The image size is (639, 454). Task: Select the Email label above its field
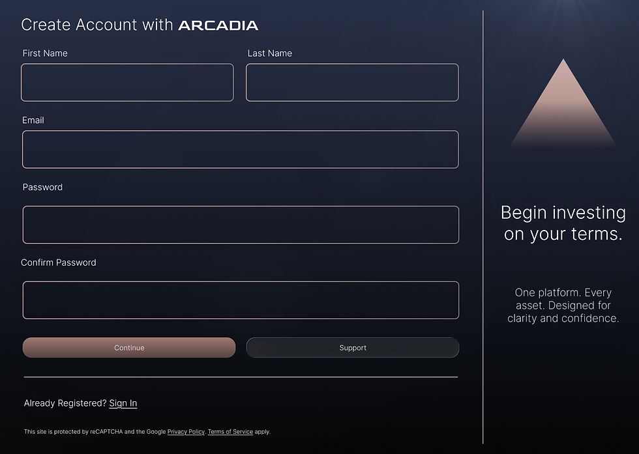pyautogui.click(x=33, y=120)
